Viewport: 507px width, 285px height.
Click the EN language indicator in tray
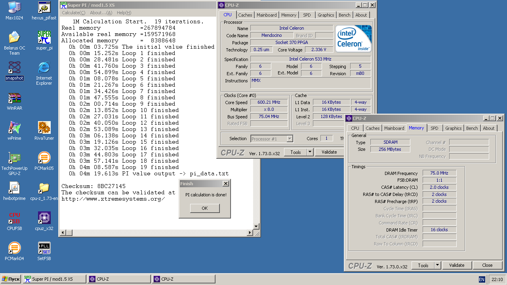[482, 279]
